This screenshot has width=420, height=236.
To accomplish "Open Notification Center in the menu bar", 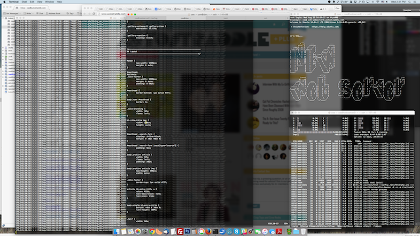I will tap(415, 1).
